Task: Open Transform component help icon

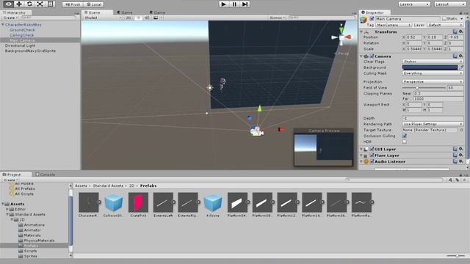Action: 455,32
